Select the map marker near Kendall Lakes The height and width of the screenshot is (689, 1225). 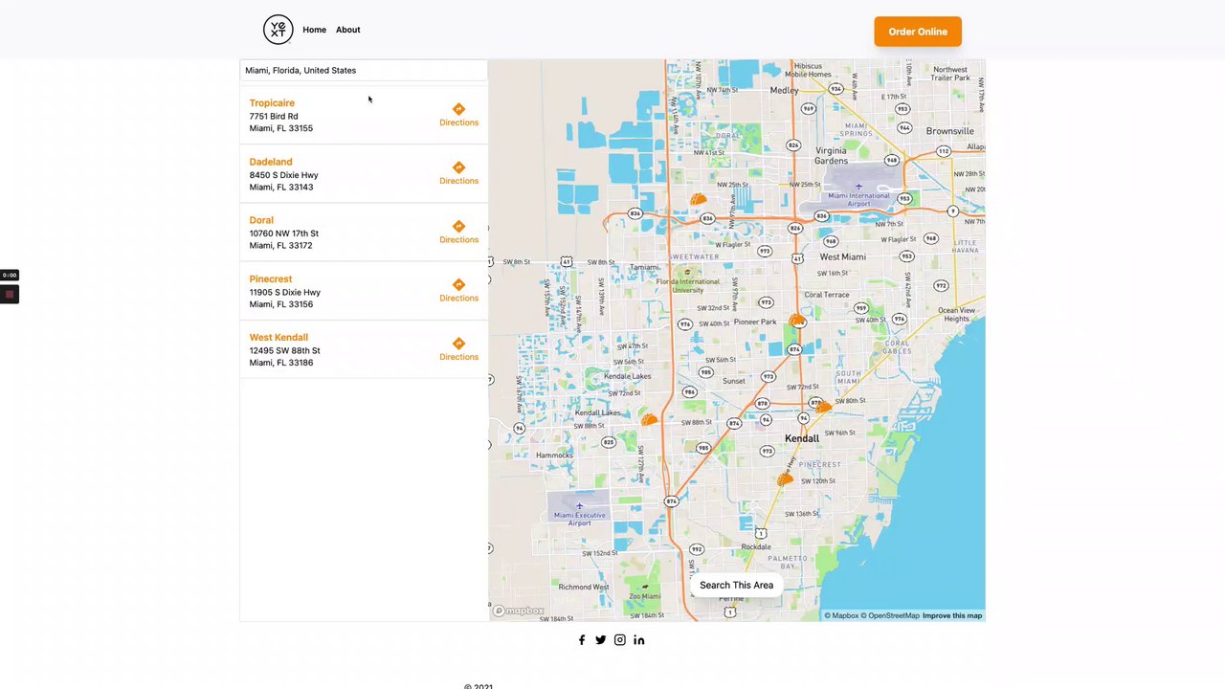pyautogui.click(x=649, y=419)
